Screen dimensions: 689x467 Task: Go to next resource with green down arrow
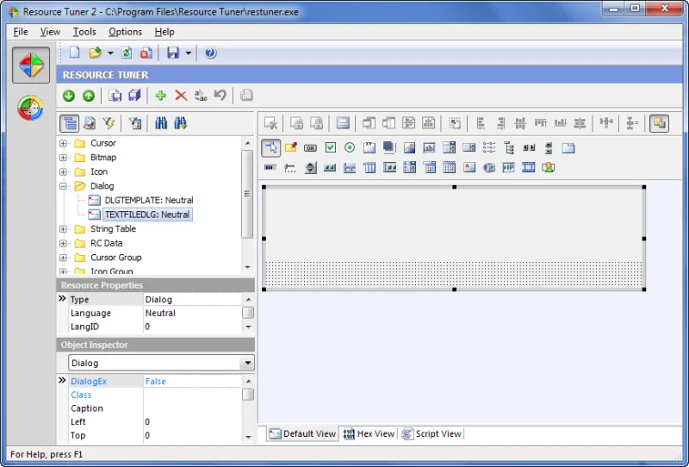[69, 96]
